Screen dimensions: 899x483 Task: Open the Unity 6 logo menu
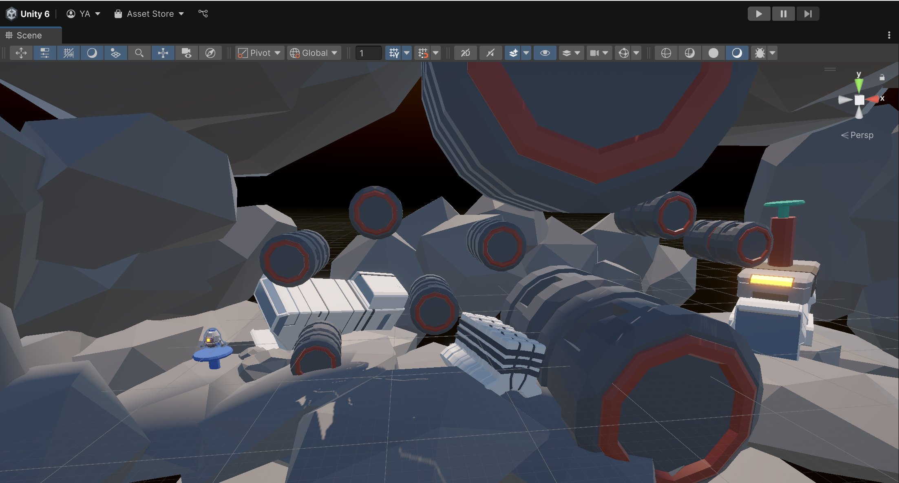28,14
